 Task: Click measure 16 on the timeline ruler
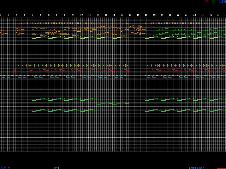pyautogui.click(x=130, y=15)
